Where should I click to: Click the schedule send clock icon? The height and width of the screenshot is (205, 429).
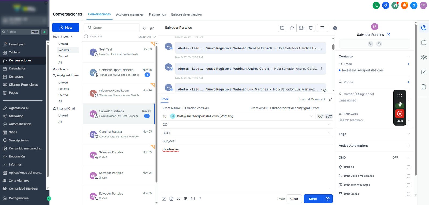click(327, 199)
